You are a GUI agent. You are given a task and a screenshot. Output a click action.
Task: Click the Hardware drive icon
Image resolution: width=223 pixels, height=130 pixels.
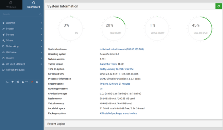(3, 52)
